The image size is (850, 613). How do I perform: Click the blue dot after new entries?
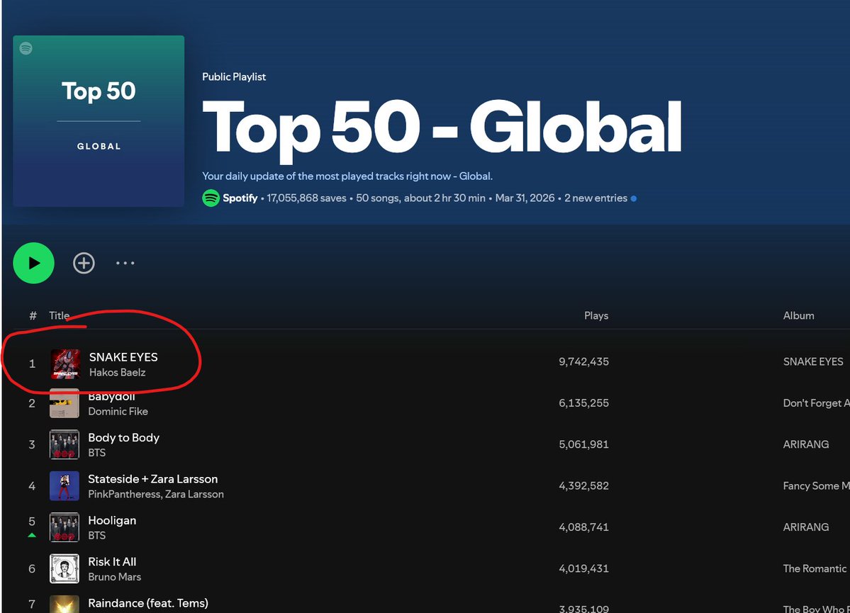click(634, 198)
